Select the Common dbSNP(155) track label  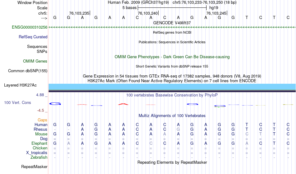[28, 71]
